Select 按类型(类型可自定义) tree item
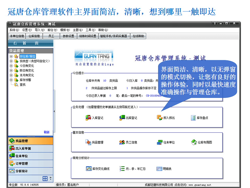Viewport: 250px width, 188px height. (35, 61)
